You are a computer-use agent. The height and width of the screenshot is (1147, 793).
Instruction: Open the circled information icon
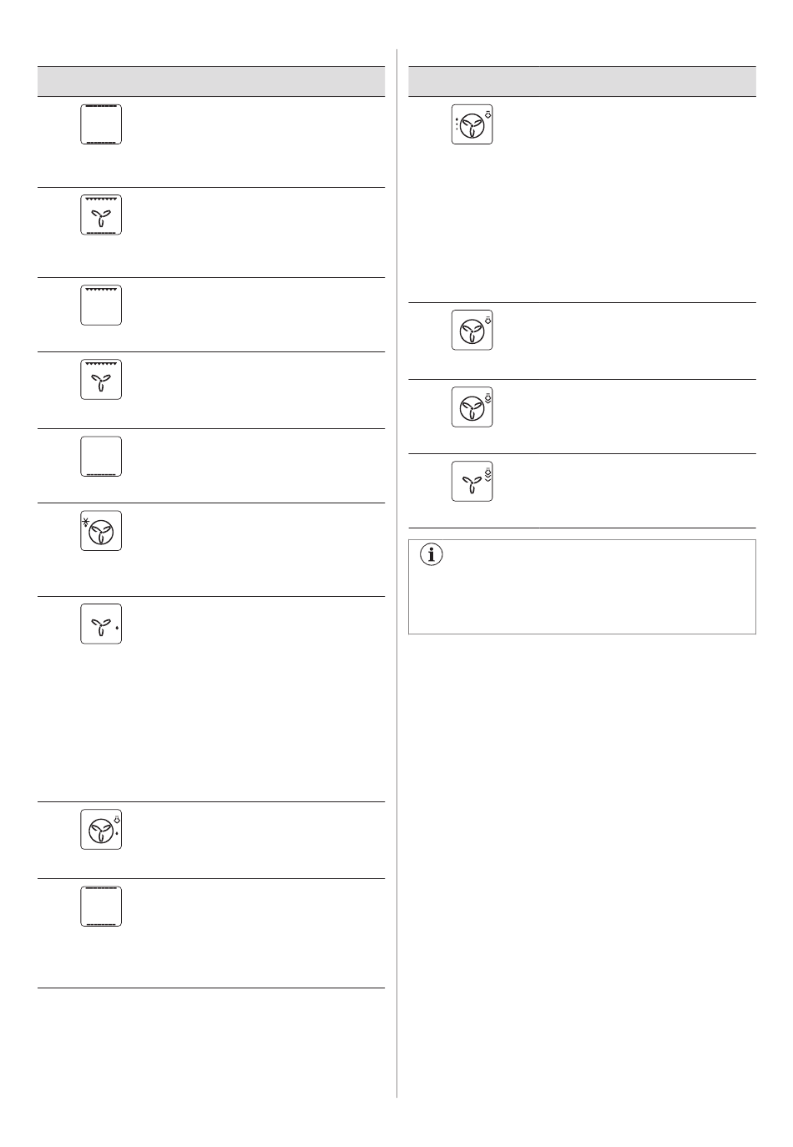click(432, 554)
